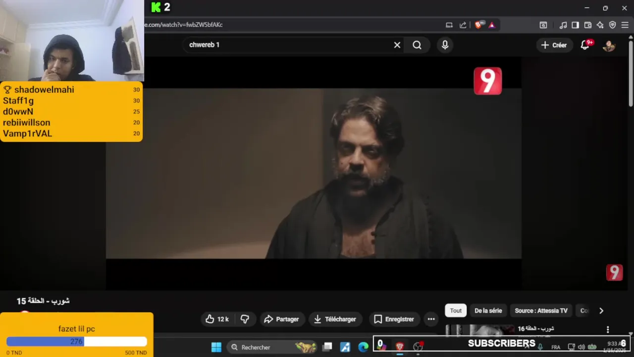The image size is (634, 357).
Task: Open the YouTube account avatar menu
Action: click(609, 45)
